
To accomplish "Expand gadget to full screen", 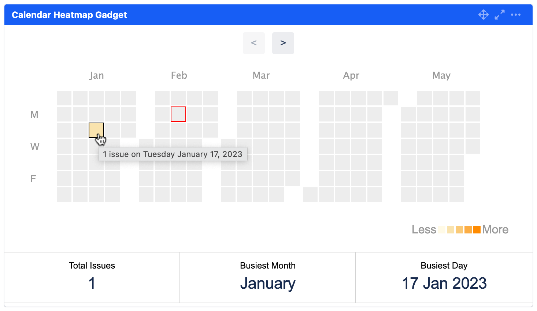I will point(500,15).
